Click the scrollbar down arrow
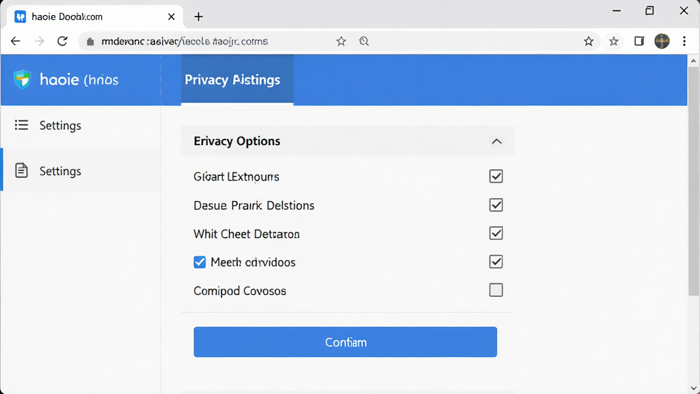The image size is (700, 394). coord(693,389)
